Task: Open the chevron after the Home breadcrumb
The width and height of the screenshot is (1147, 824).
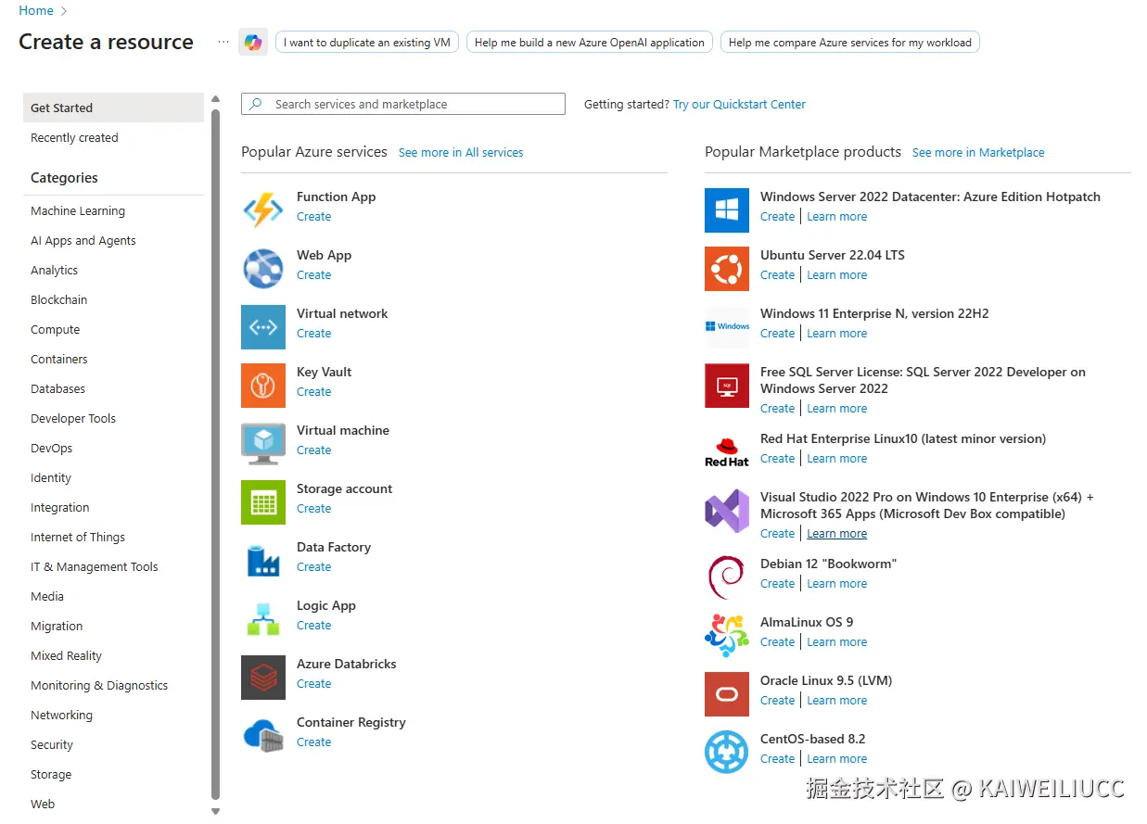Action: [x=64, y=11]
